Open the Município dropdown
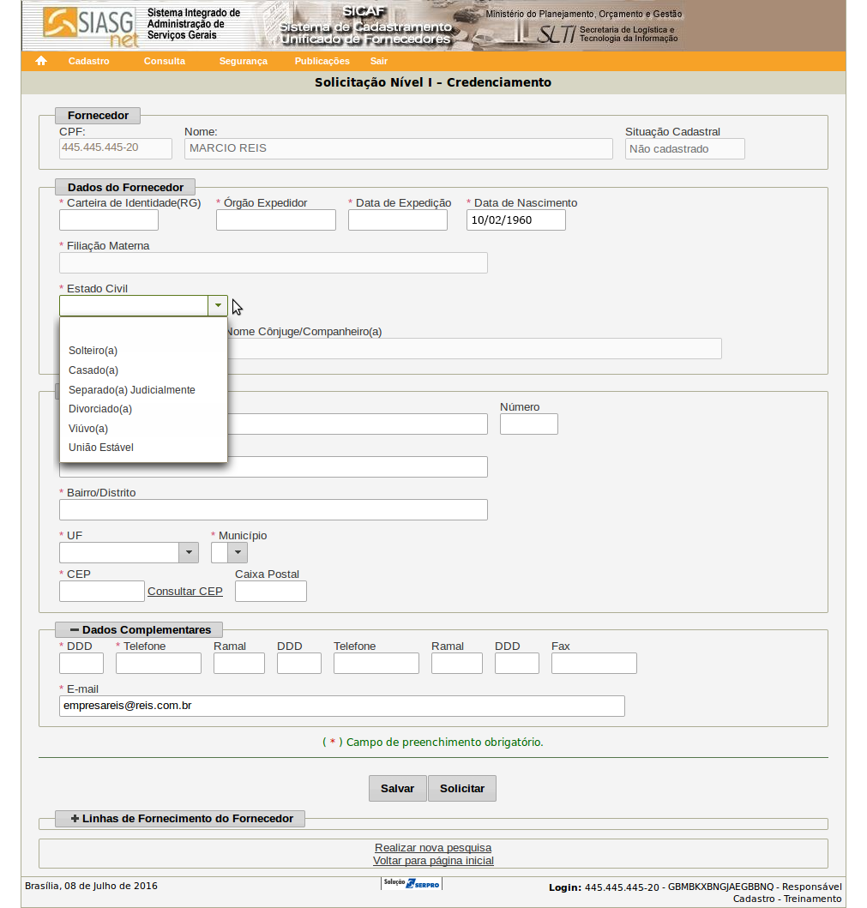 [x=238, y=552]
